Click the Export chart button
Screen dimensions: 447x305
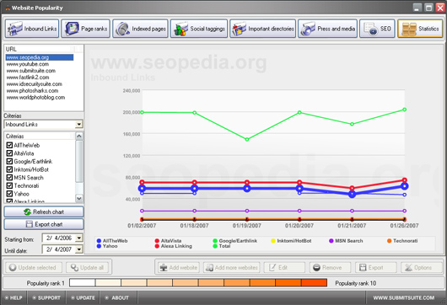pos(44,224)
